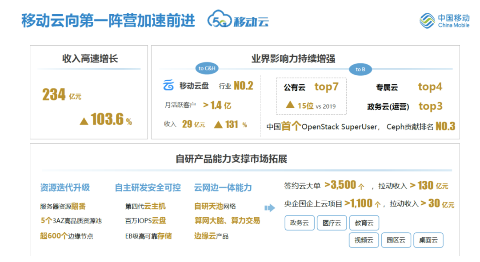Viewport: 480px width, 262px height.
Task: Select the to B label pill
Action: pyautogui.click(x=360, y=69)
